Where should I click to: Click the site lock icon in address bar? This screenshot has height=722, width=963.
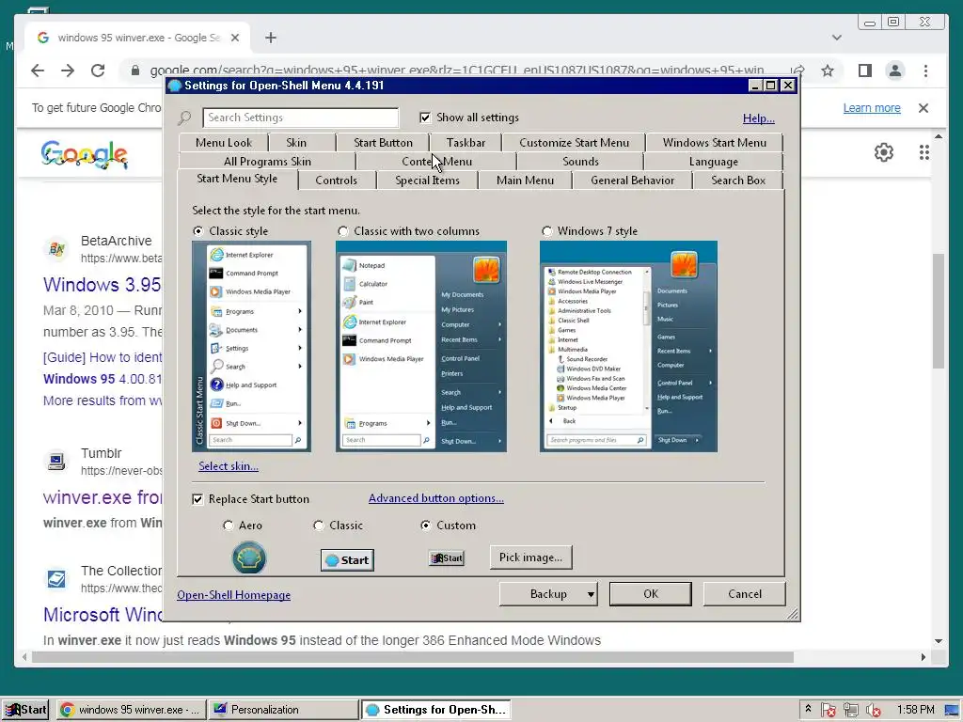tap(135, 71)
